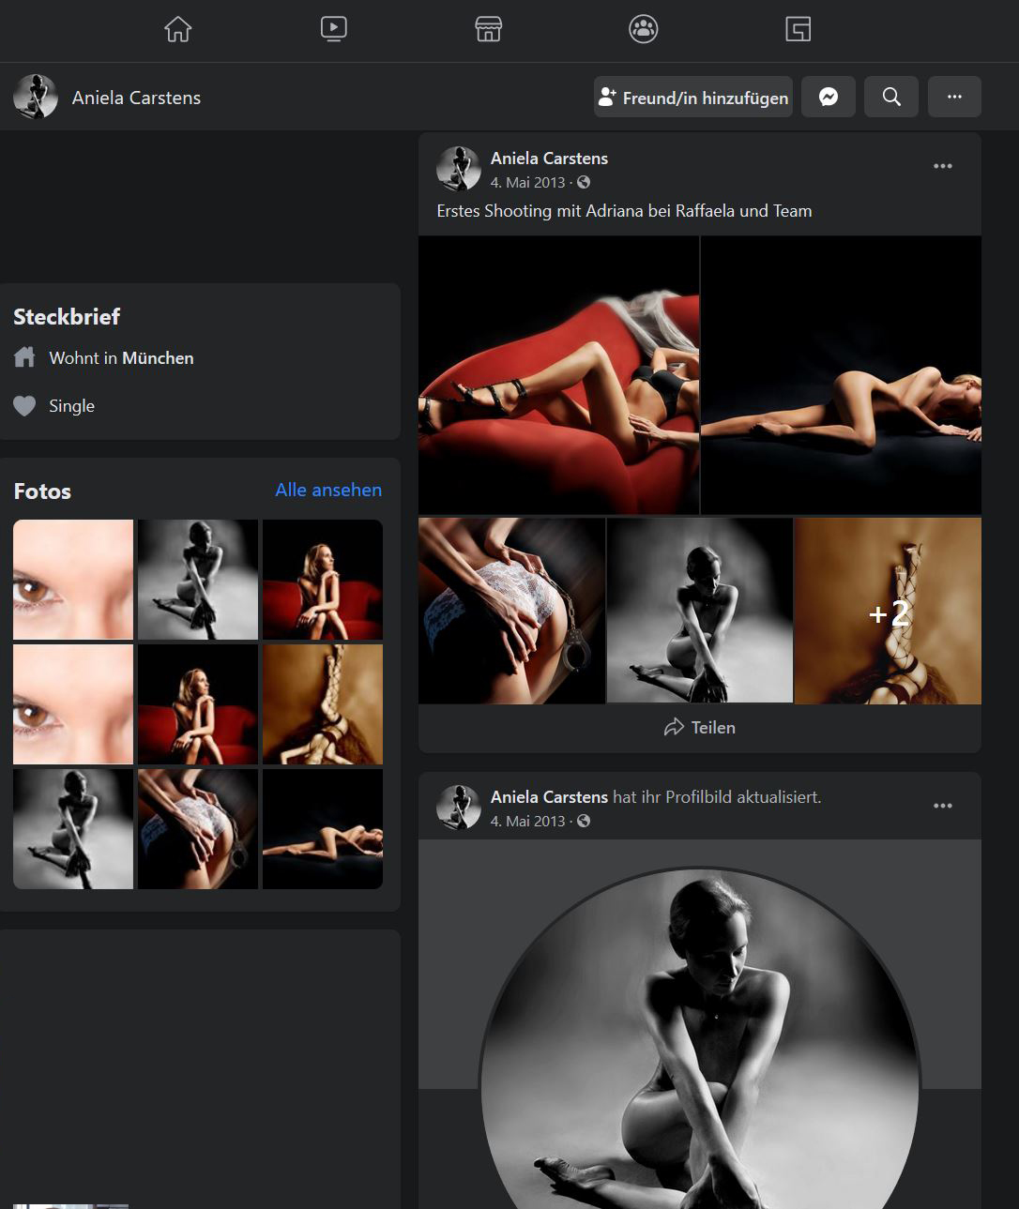Open the +2 additional photos tile

point(888,611)
